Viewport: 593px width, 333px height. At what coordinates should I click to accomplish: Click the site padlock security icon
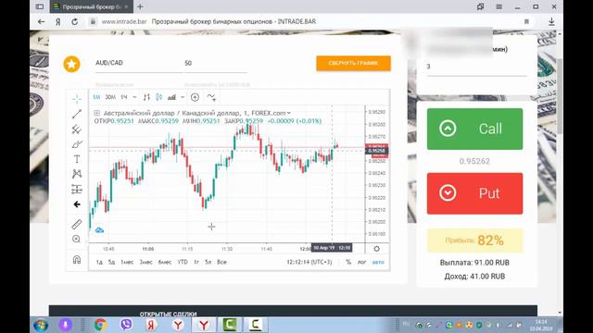(x=93, y=22)
